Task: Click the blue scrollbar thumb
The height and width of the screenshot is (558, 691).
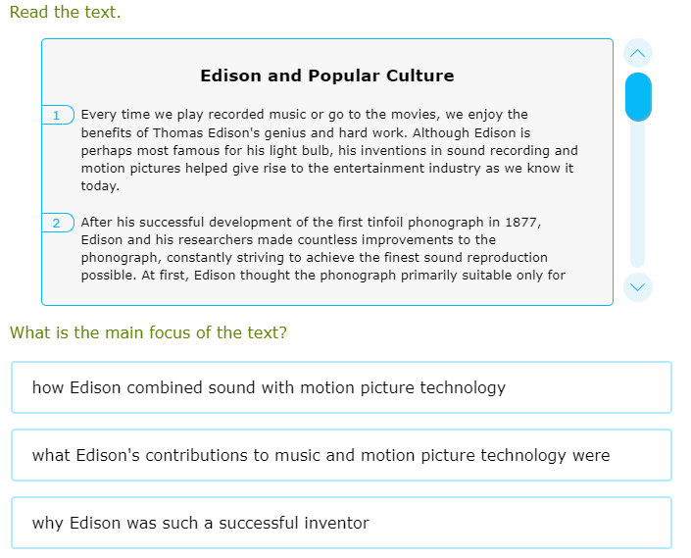Action: [x=638, y=96]
